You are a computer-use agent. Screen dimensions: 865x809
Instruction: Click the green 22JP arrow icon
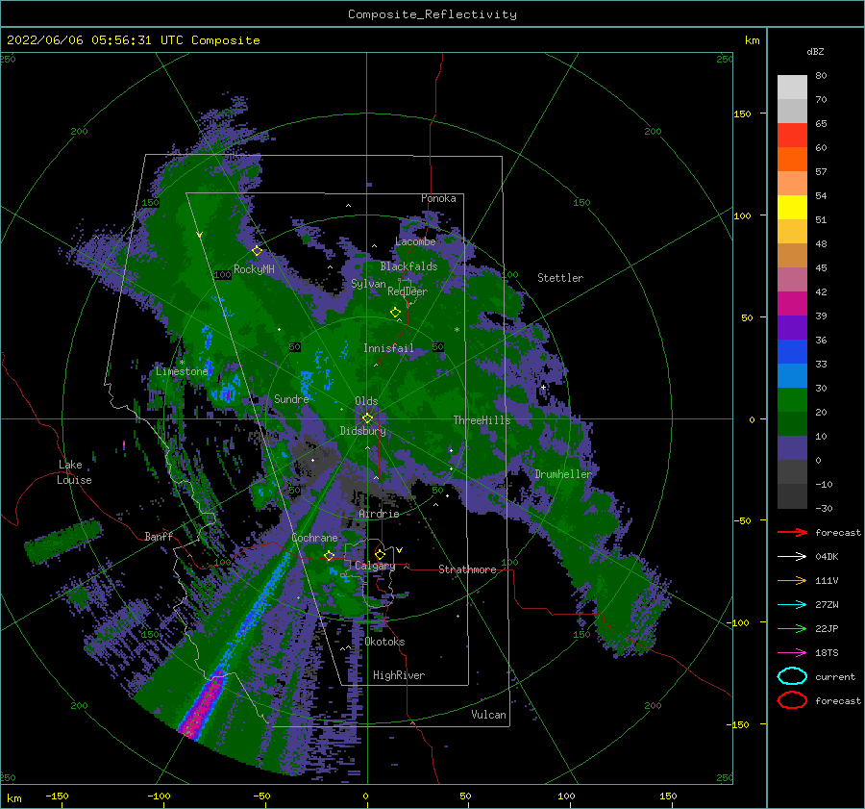792,628
